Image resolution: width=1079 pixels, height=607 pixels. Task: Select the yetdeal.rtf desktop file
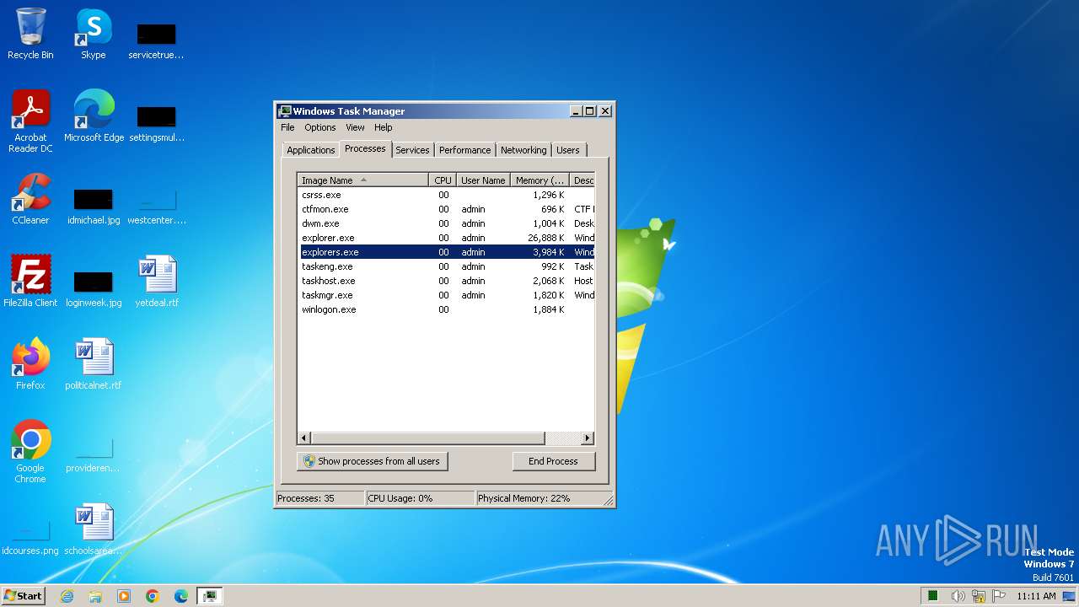(x=156, y=282)
